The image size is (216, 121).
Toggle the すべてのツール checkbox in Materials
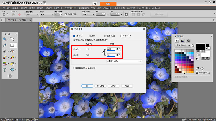[x=197, y=73]
